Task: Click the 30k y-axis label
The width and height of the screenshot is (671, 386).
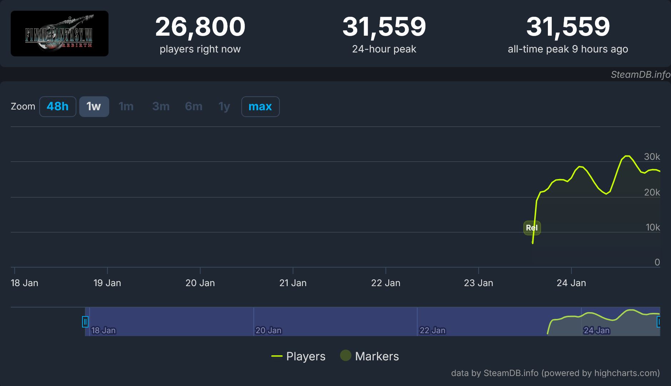Action: point(652,157)
